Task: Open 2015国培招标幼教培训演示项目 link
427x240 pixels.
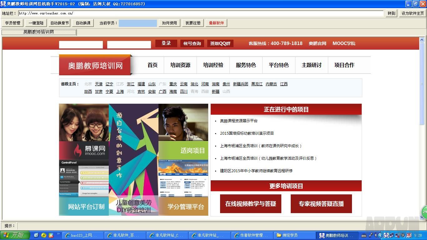Action: click(247, 133)
